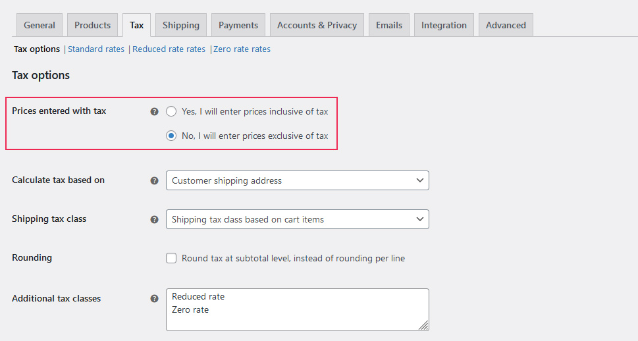Image resolution: width=638 pixels, height=341 pixels.
Task: Open the Calculate tax based on dropdown
Action: (x=297, y=180)
